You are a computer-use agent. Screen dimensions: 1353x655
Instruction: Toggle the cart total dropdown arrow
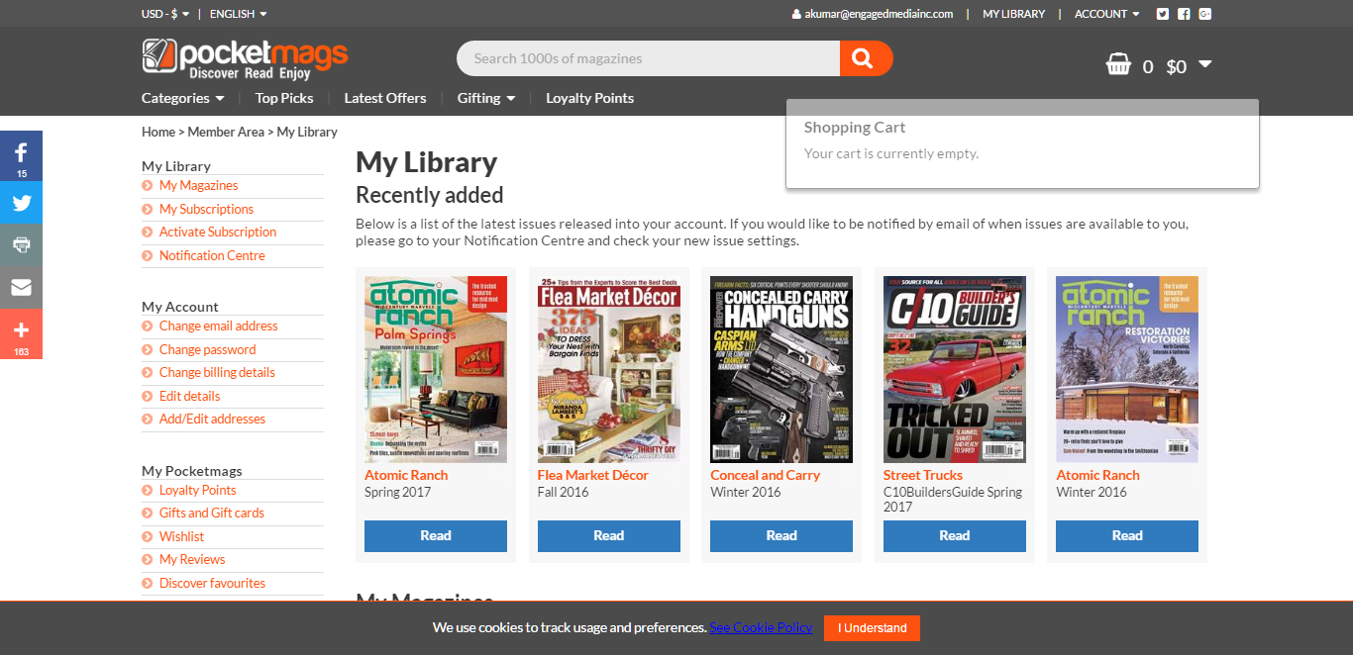pyautogui.click(x=1204, y=64)
